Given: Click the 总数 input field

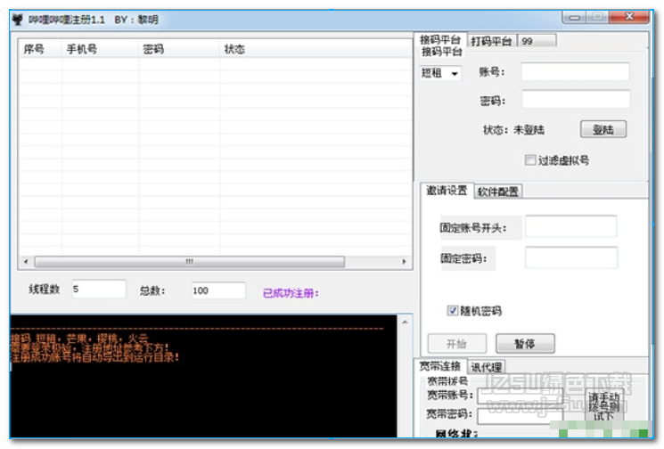Looking at the screenshot, I should pyautogui.click(x=218, y=290).
